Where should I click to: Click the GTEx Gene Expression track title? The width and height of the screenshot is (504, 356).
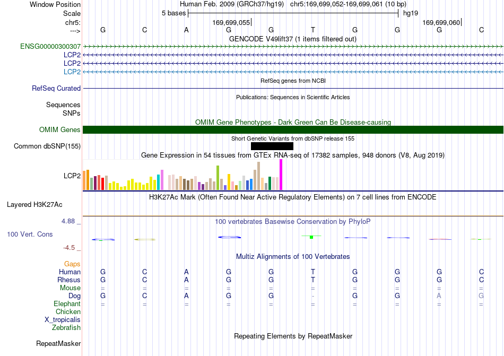[293, 155]
